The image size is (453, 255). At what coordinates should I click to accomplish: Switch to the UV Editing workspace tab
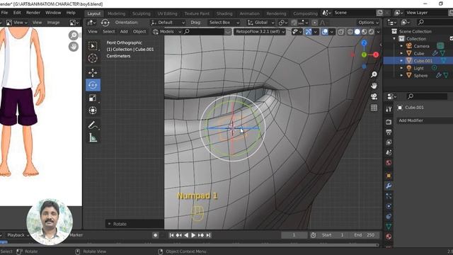point(167,13)
